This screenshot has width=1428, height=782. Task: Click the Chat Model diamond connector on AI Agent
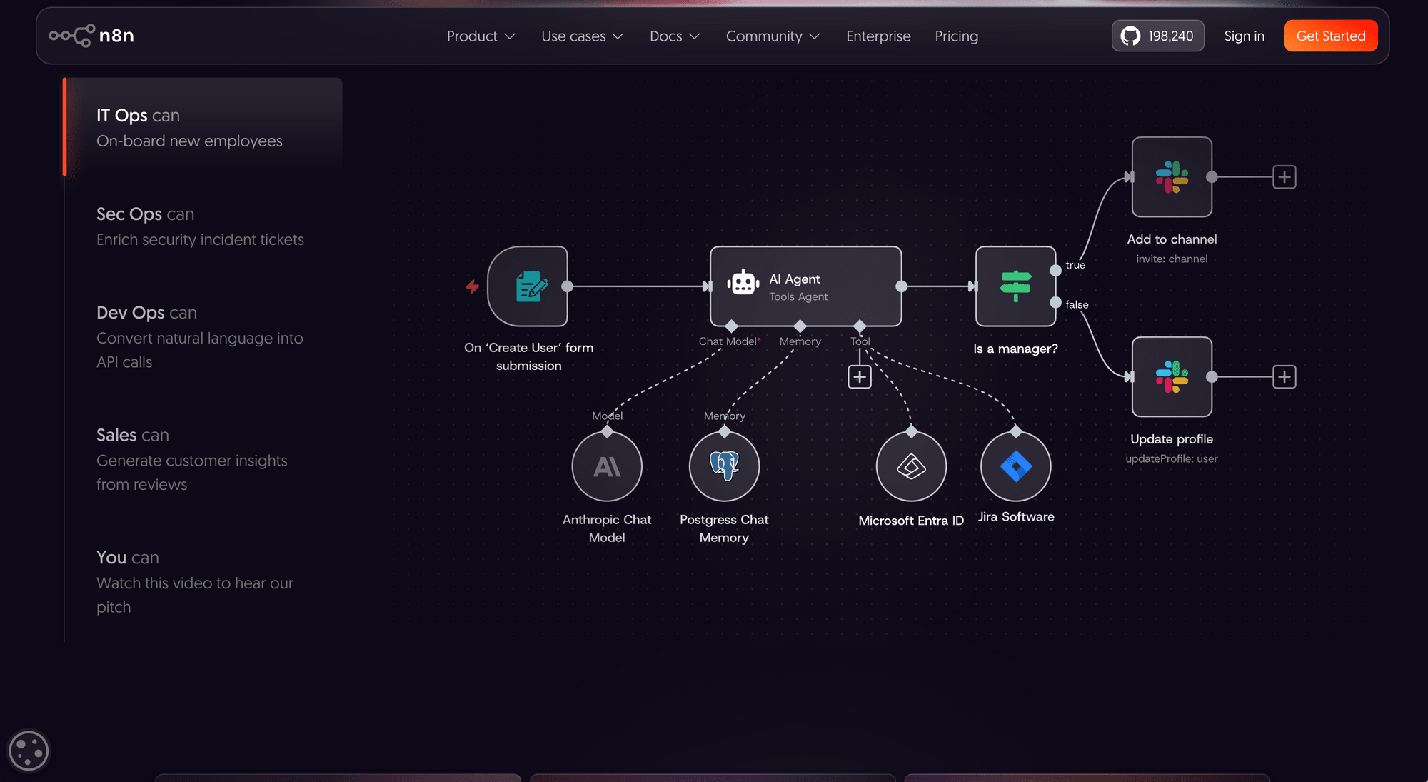click(731, 326)
